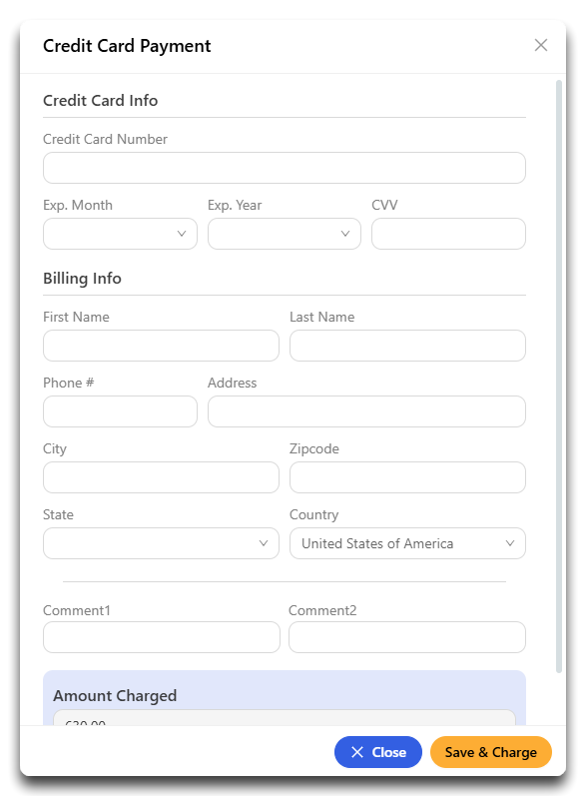Click the Close button
This screenshot has width=586, height=796.
(378, 752)
